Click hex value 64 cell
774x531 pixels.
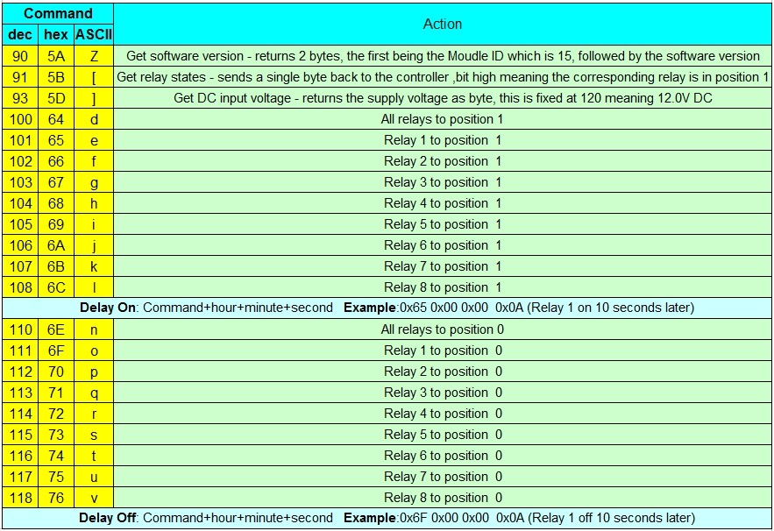click(56, 119)
